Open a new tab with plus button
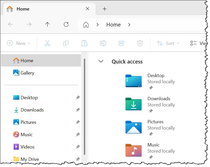This screenshot has width=210, height=167. coord(104,9)
